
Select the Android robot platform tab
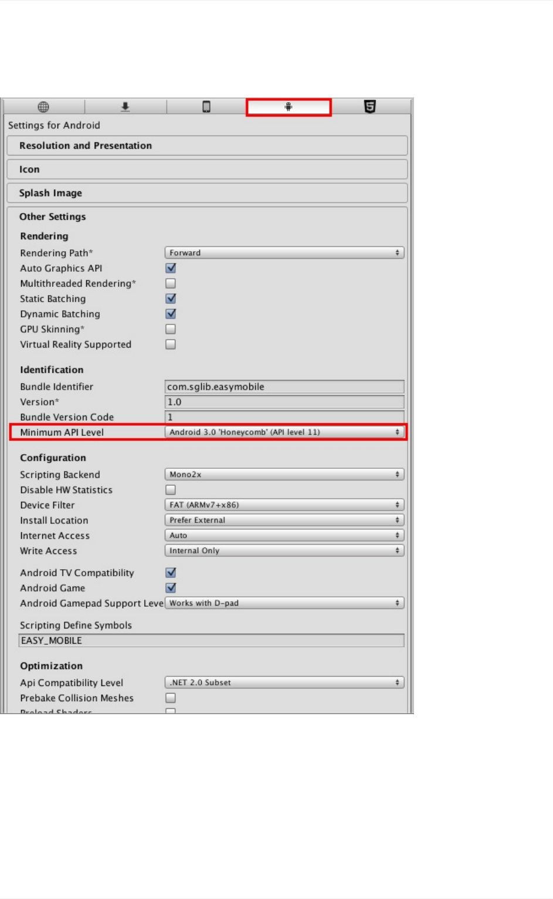289,107
